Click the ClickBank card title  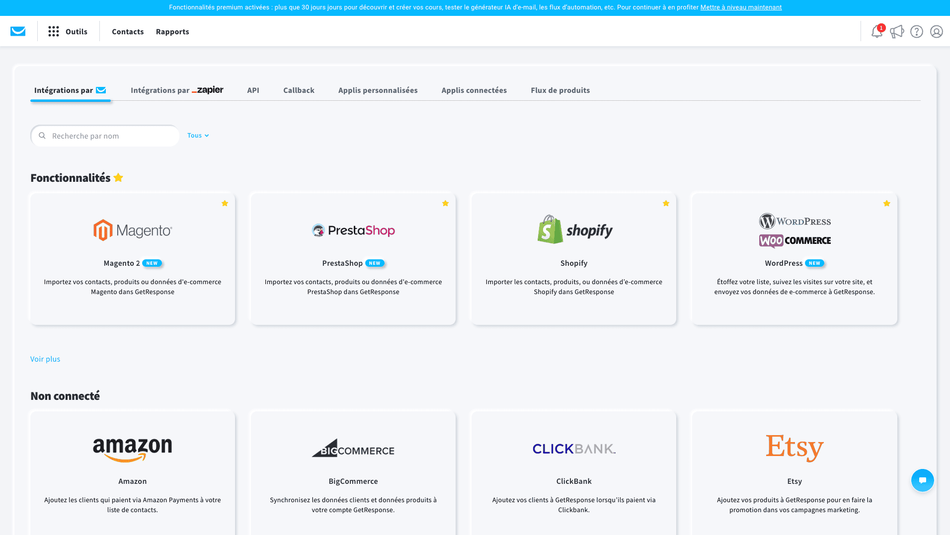point(574,481)
